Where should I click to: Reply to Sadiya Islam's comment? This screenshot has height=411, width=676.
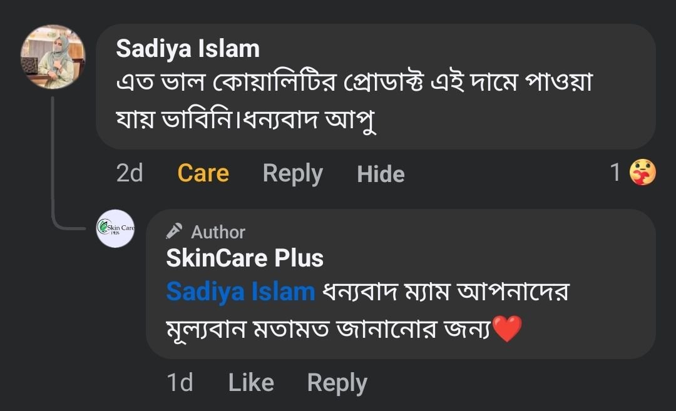point(292,173)
